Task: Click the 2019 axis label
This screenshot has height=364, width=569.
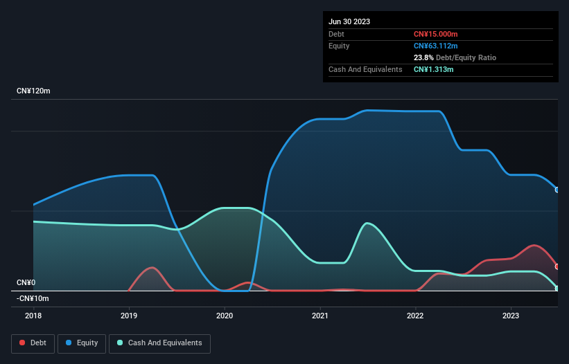Action: tap(129, 316)
